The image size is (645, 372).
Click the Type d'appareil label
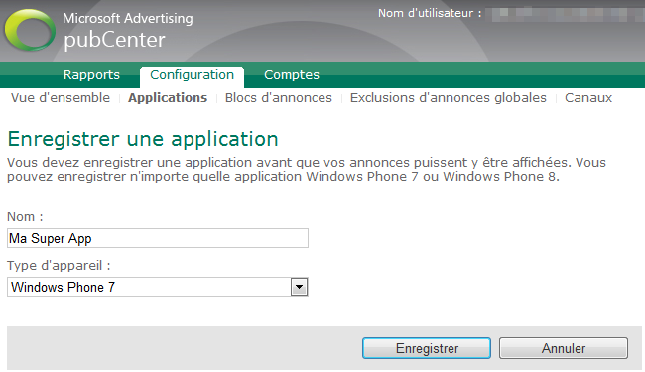(59, 266)
